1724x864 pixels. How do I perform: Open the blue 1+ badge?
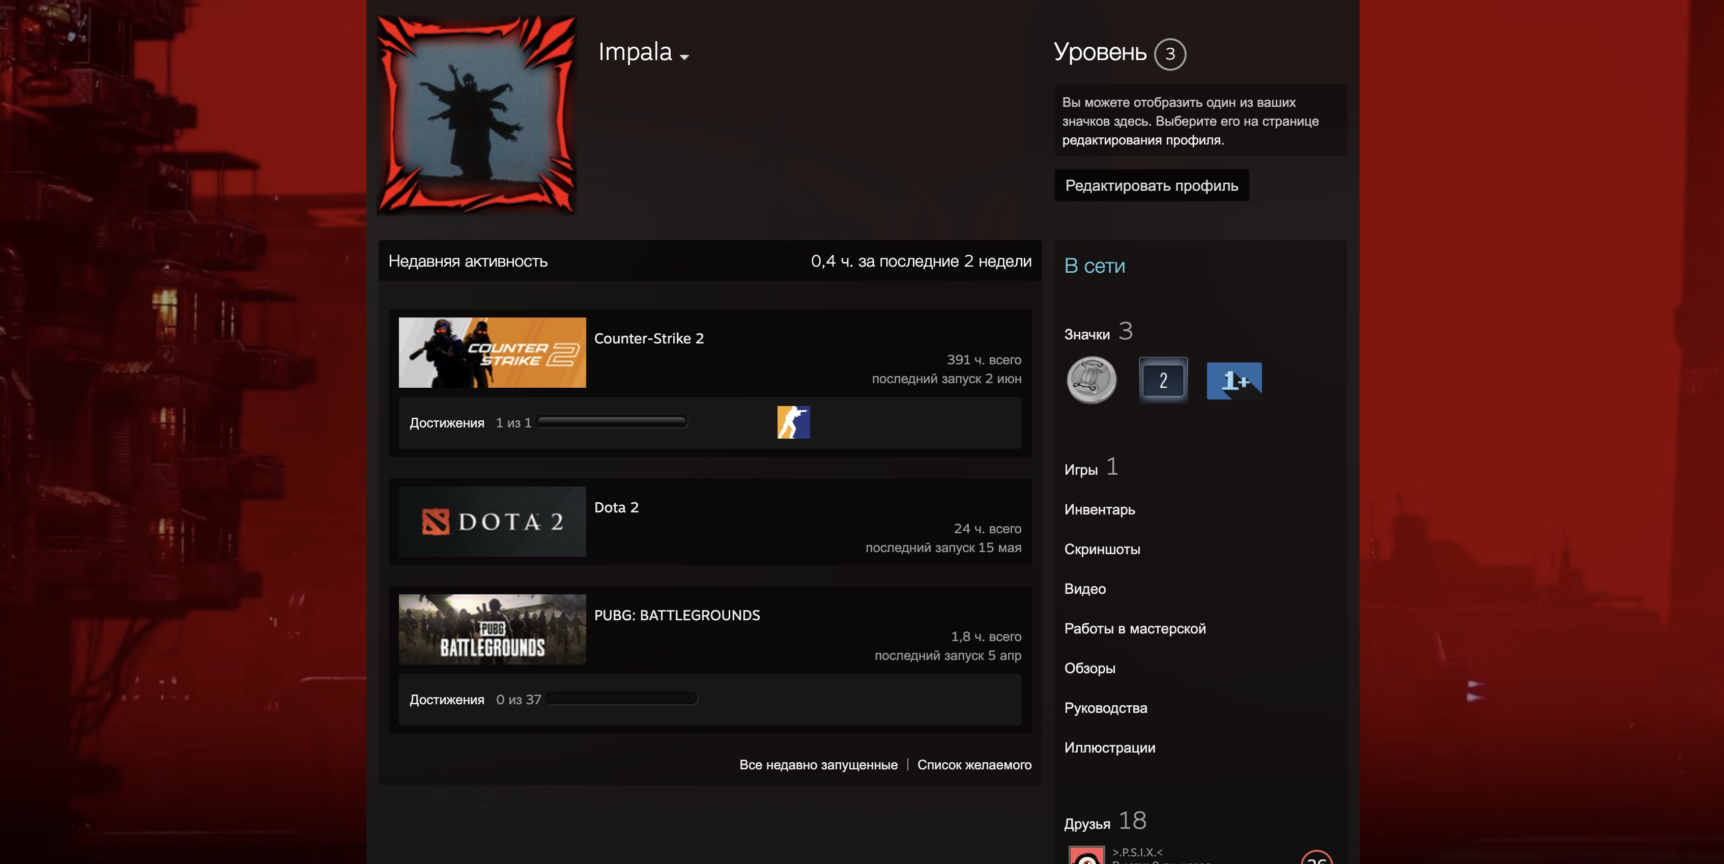point(1234,381)
